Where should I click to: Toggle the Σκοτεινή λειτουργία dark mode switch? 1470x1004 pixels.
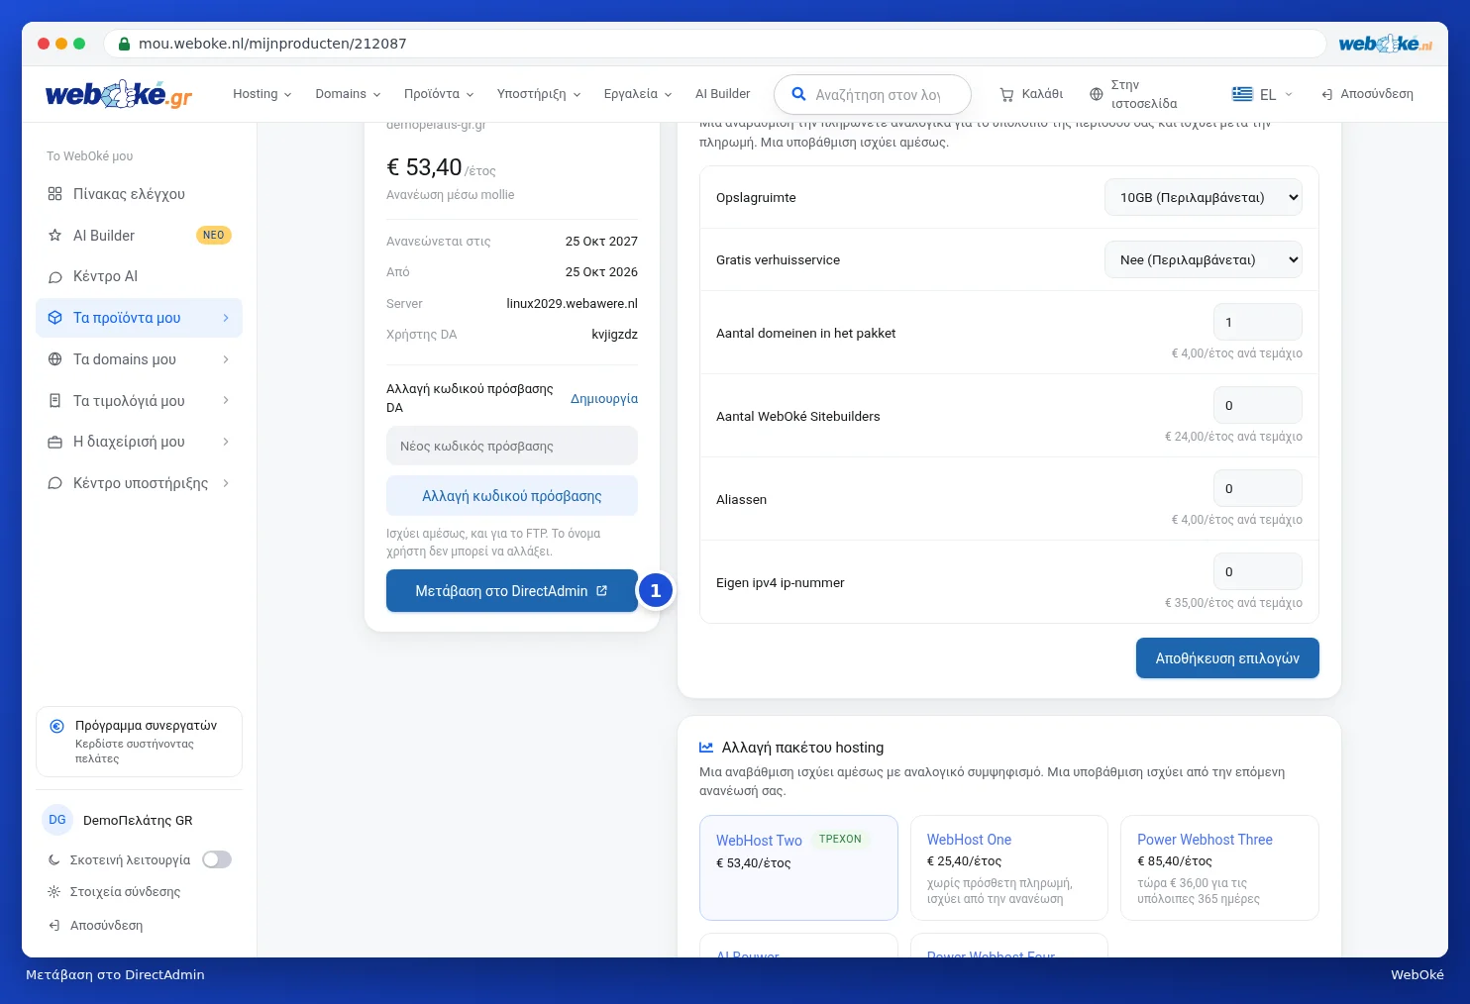[217, 859]
